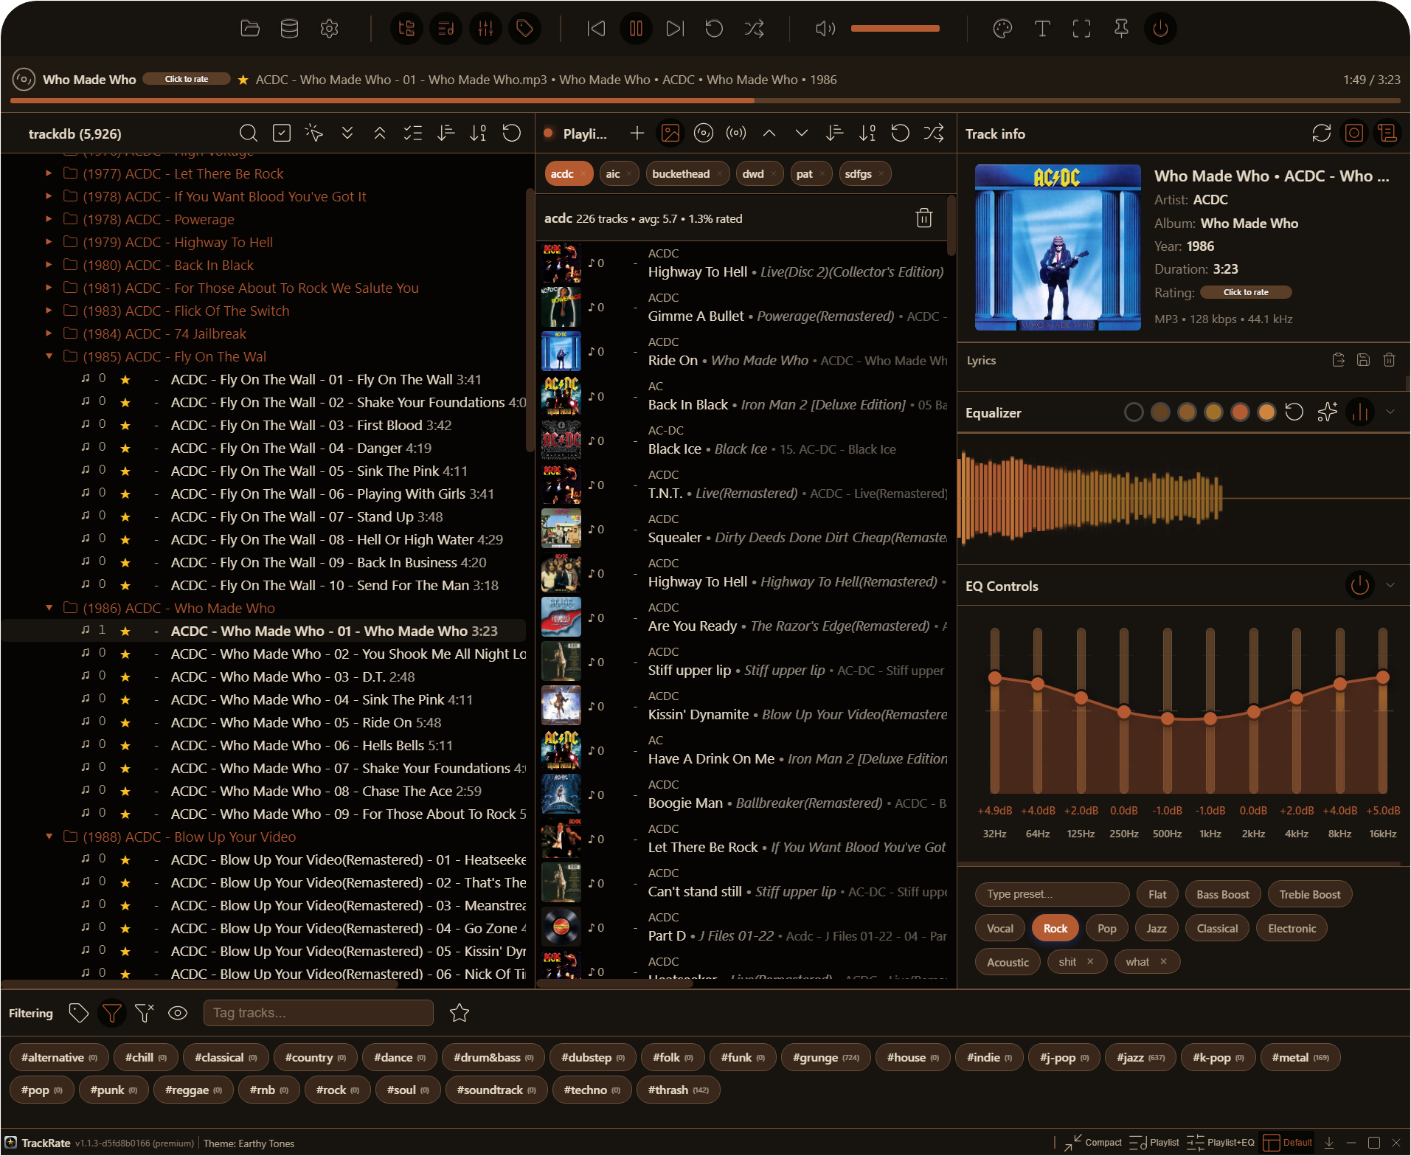Enable shuffle playback in the transport bar
The width and height of the screenshot is (1411, 1156).
pyautogui.click(x=754, y=29)
